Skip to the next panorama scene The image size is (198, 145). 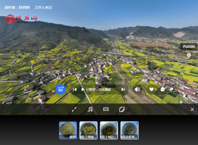point(123,90)
